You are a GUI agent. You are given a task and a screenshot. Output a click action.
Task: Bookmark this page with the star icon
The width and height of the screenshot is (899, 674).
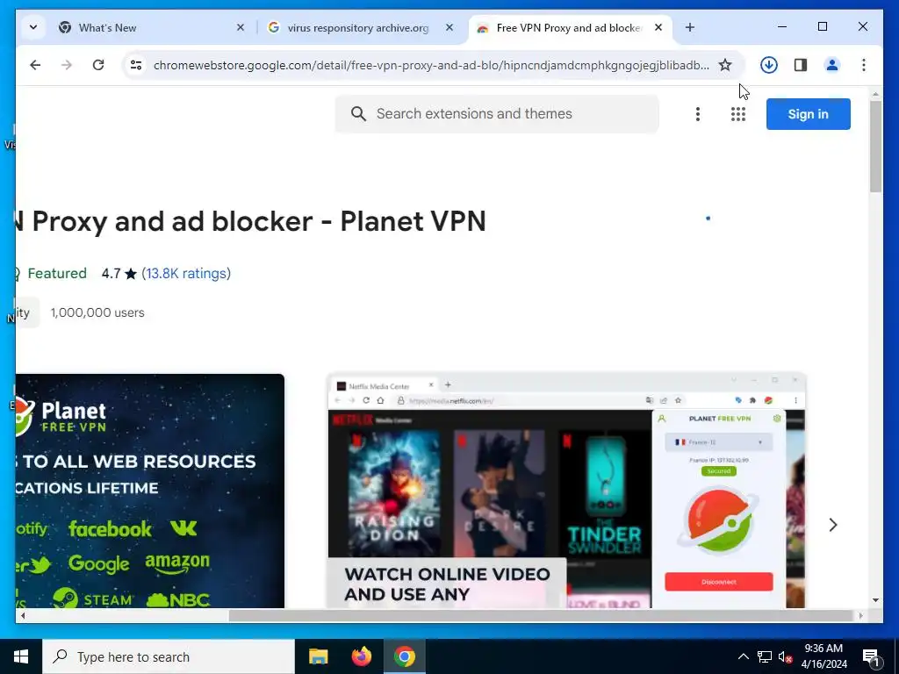[725, 65]
